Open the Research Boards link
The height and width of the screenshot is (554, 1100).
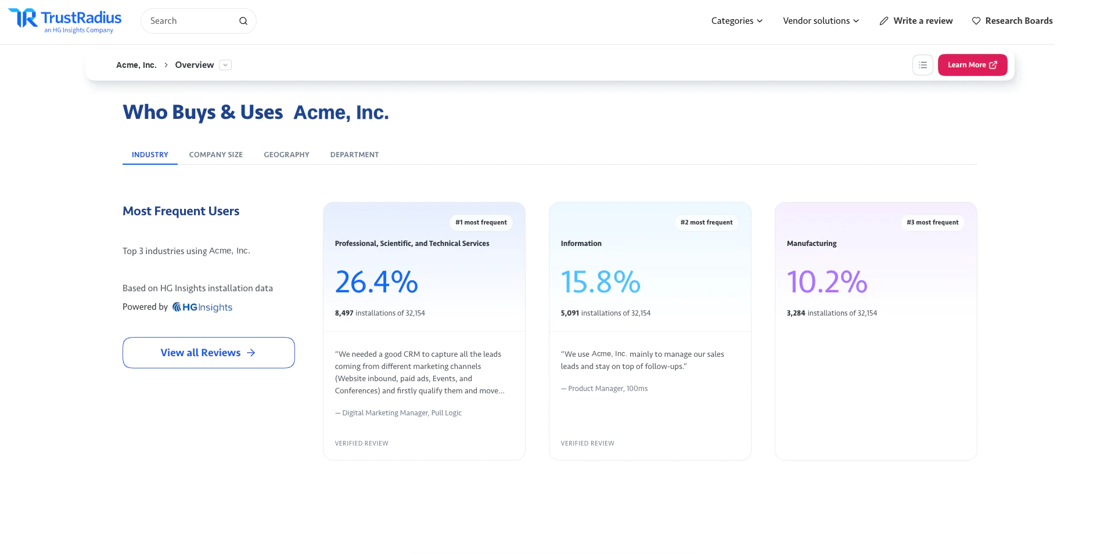coord(1012,21)
